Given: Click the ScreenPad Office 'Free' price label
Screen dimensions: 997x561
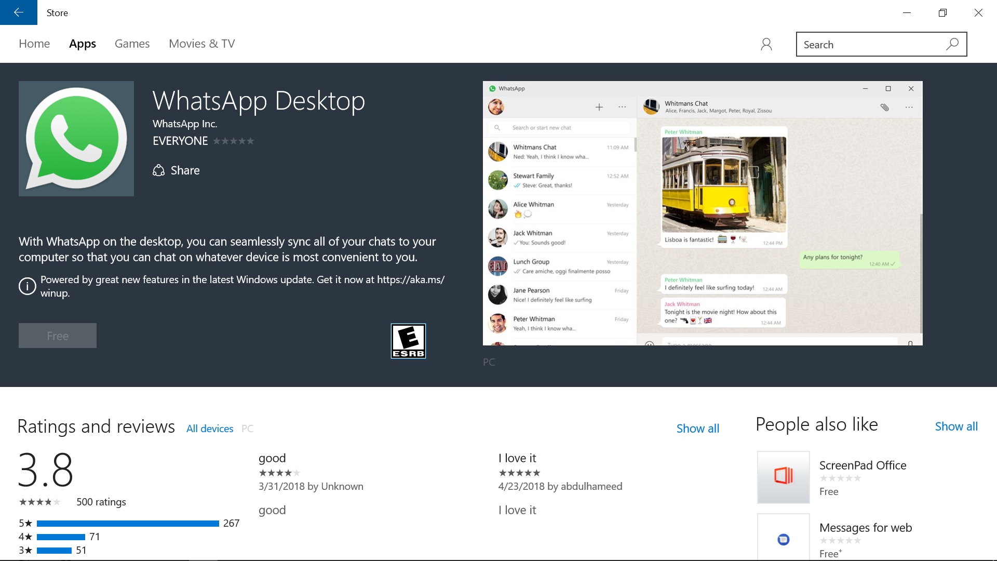Looking at the screenshot, I should click(x=829, y=491).
